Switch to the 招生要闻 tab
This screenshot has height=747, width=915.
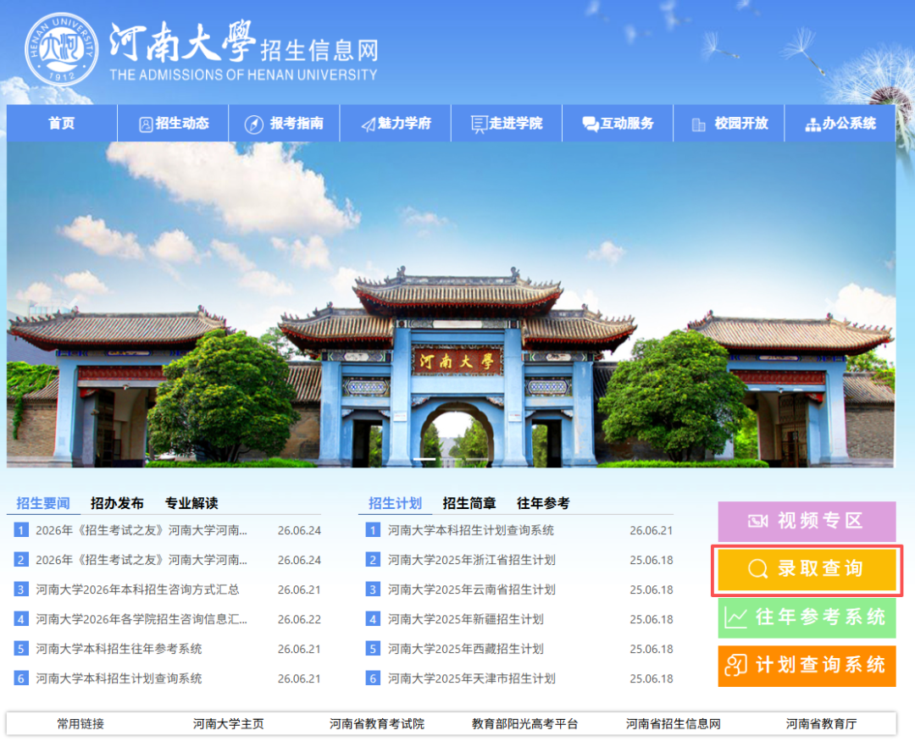43,503
